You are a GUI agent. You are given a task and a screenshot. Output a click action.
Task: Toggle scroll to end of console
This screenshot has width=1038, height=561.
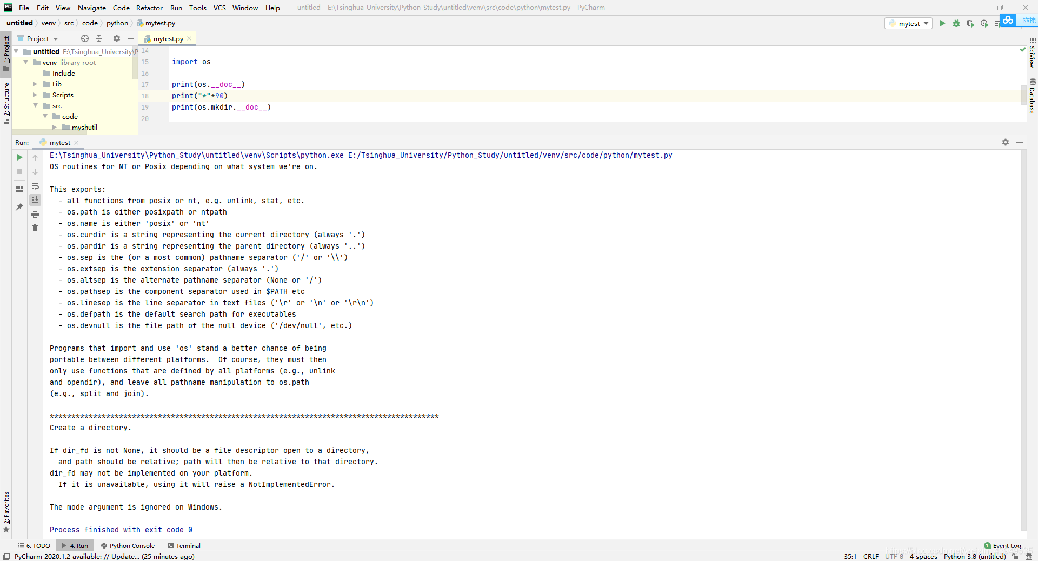35,200
